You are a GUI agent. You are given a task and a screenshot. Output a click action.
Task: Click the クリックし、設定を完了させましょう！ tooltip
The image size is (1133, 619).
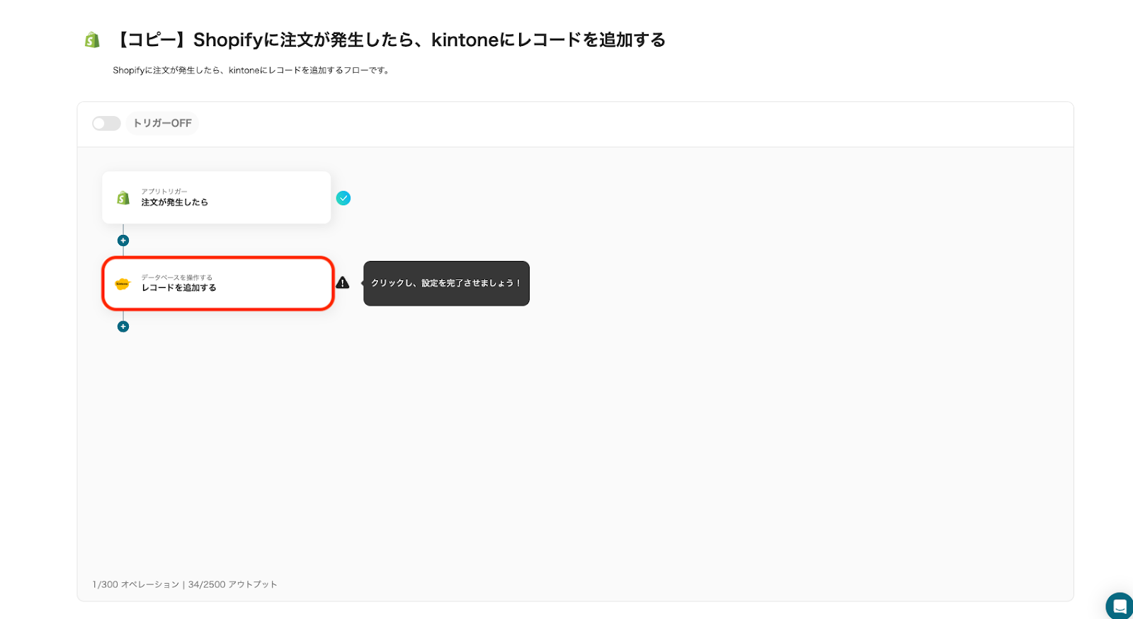(x=446, y=283)
